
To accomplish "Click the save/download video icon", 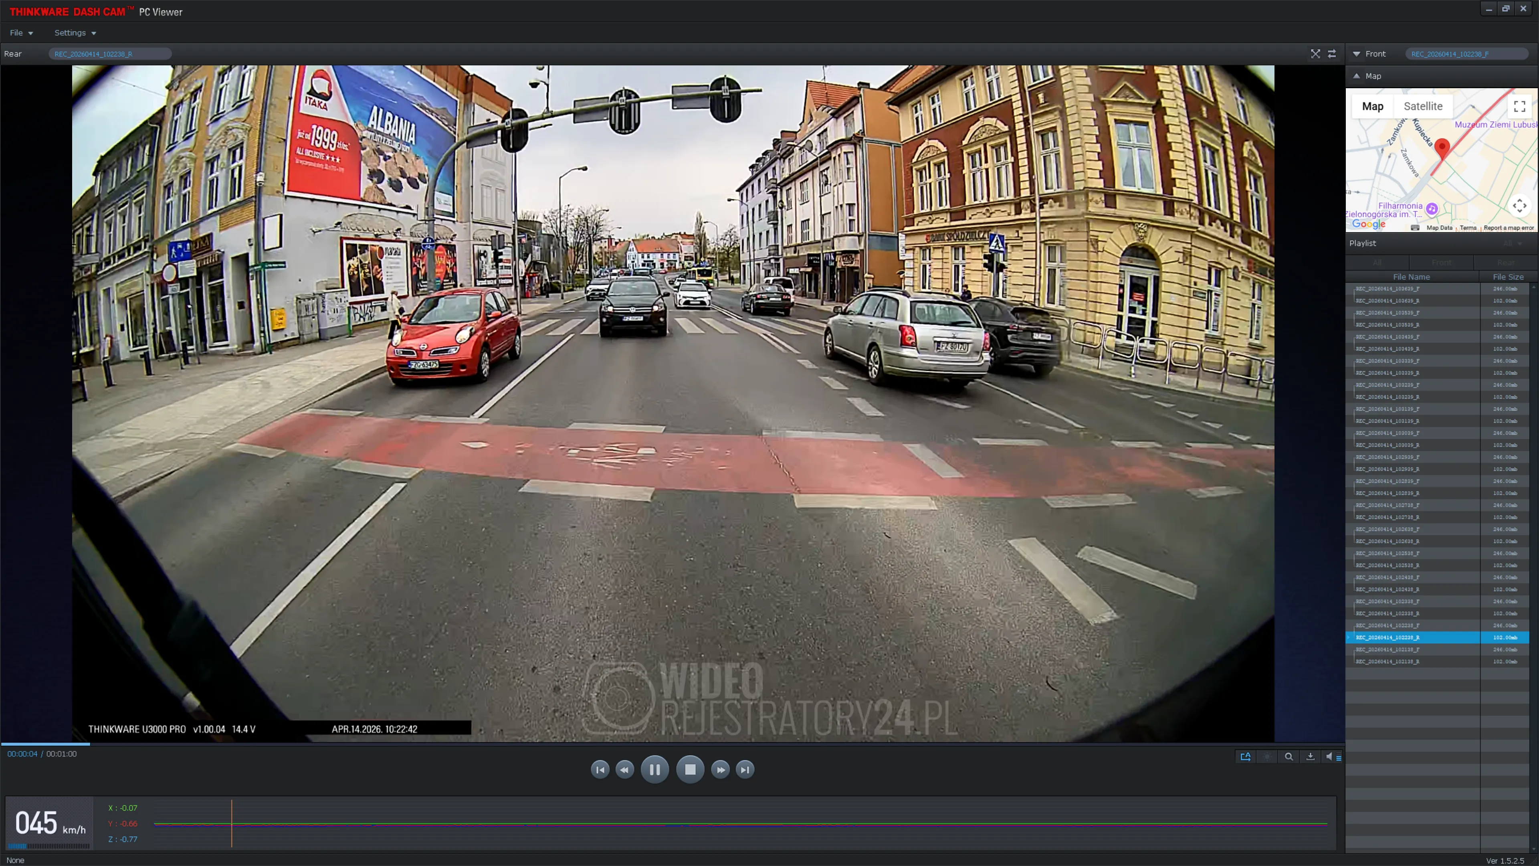I will 1310,757.
